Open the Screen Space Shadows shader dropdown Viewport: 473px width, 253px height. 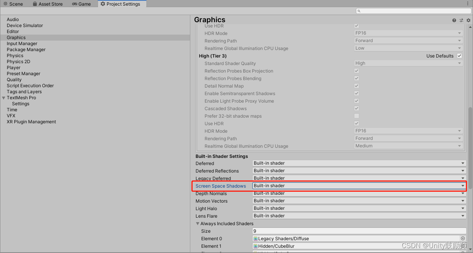pos(359,186)
